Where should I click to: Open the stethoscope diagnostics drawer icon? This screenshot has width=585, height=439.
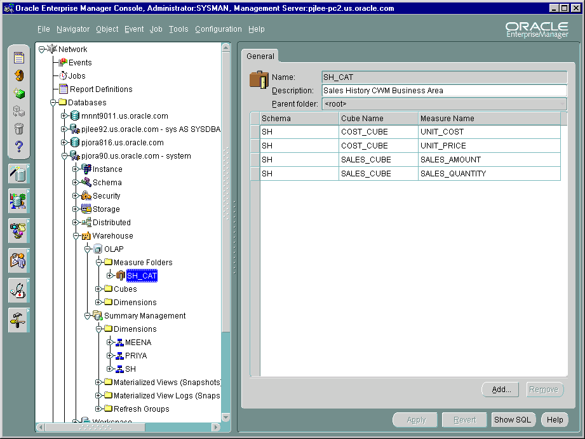click(18, 290)
